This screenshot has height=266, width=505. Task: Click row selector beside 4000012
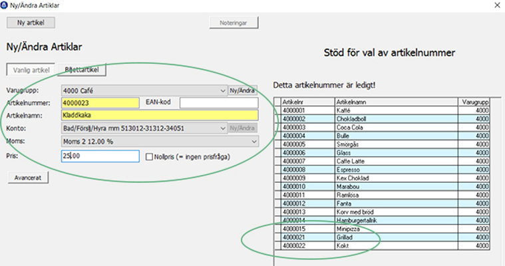277,203
